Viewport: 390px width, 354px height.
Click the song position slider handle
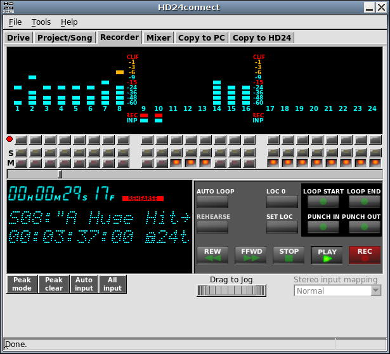(60, 174)
